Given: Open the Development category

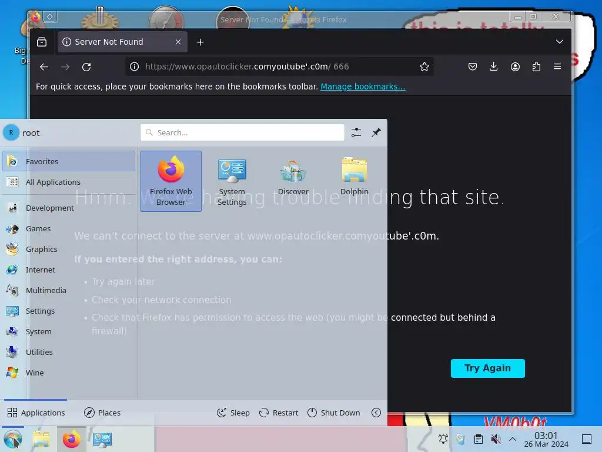Looking at the screenshot, I should (69, 208).
